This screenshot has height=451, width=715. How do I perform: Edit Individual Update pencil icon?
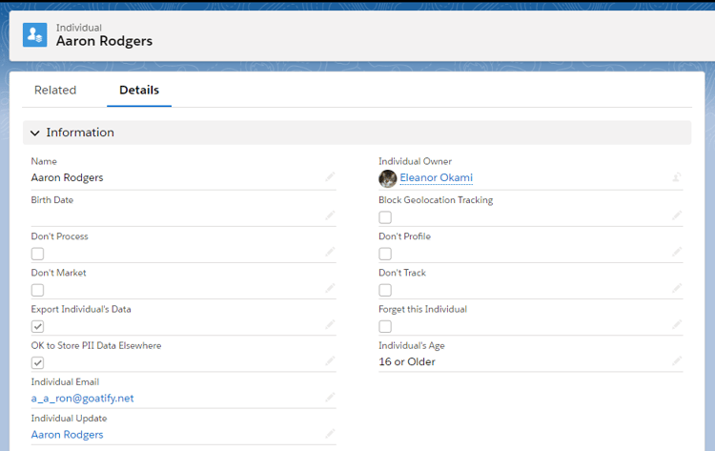[330, 433]
